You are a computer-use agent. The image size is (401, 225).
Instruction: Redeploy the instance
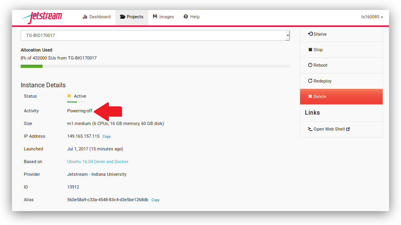click(320, 81)
